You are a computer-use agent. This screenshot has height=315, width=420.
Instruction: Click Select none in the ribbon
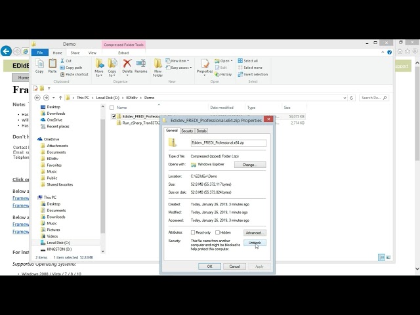[x=250, y=68]
